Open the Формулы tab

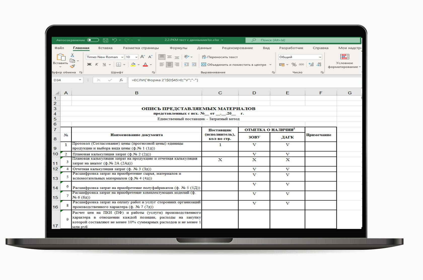pos(178,48)
